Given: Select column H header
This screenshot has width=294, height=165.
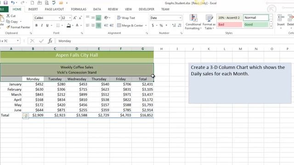Looking at the screenshot, I should (x=161, y=49).
